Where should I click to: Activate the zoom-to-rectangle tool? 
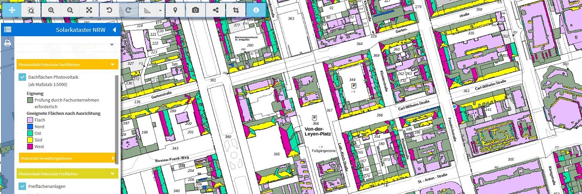coord(31,10)
